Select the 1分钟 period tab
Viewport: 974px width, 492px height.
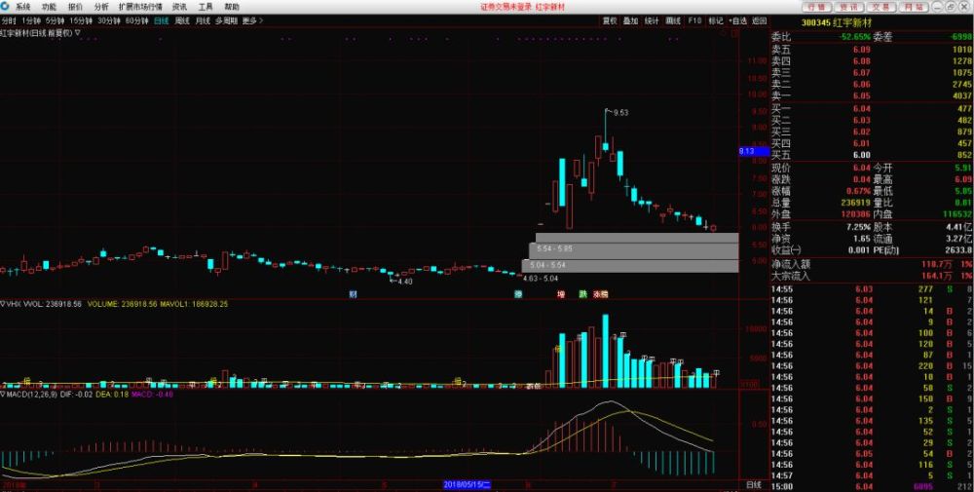point(30,20)
